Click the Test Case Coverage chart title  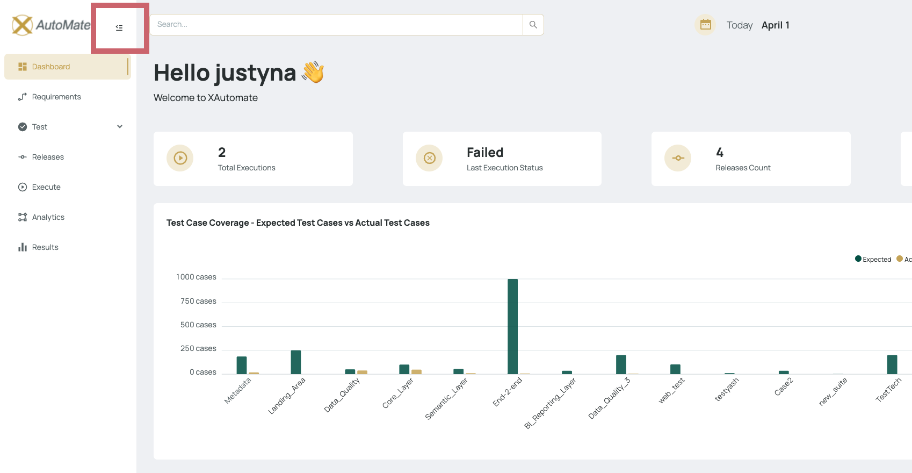pyautogui.click(x=298, y=223)
